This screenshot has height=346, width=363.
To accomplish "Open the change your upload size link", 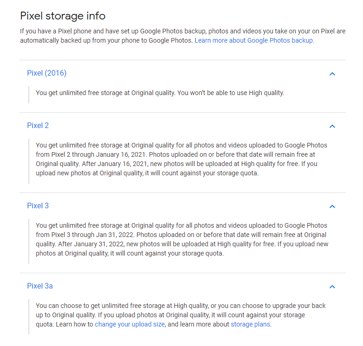I will click(x=130, y=325).
